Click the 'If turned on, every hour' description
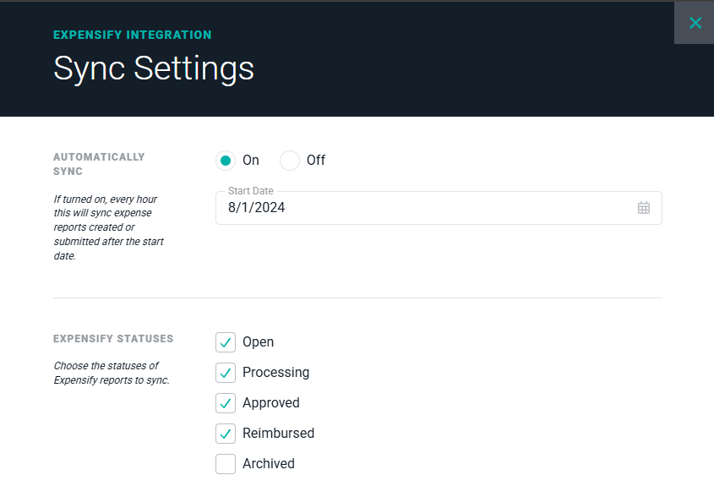Viewport: 714px width, 486px height. [x=108, y=227]
